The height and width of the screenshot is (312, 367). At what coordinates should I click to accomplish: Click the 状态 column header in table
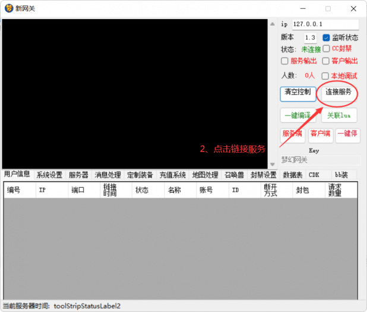(148, 190)
